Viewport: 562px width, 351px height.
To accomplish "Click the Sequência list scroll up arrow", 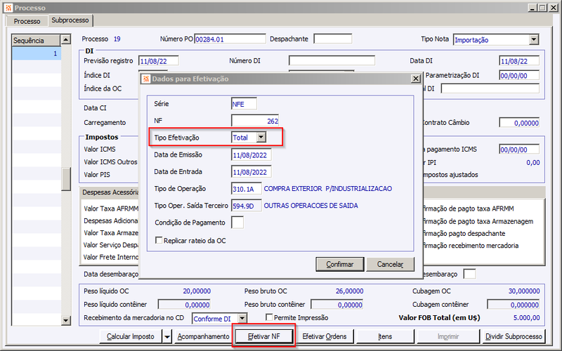I will (x=66, y=39).
